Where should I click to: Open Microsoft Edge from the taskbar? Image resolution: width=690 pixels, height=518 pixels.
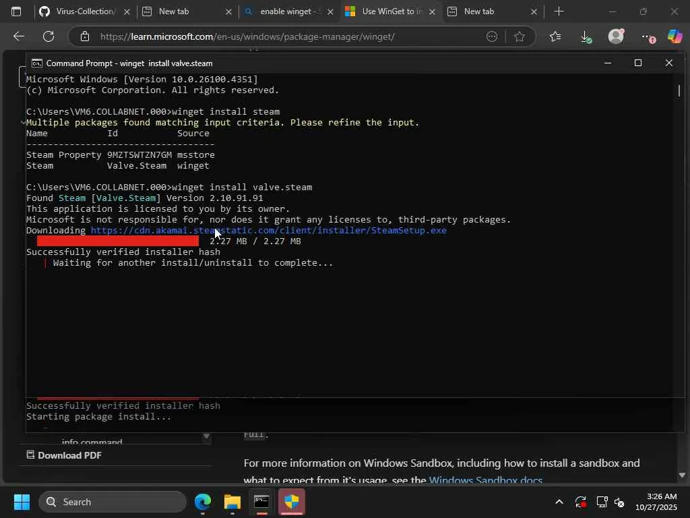(202, 502)
